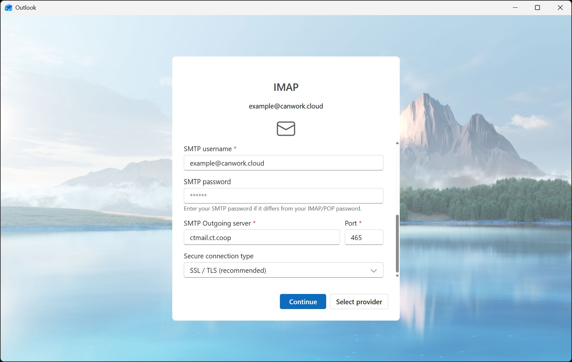
Task: Click the scrollbar down arrow in form
Action: tap(397, 276)
